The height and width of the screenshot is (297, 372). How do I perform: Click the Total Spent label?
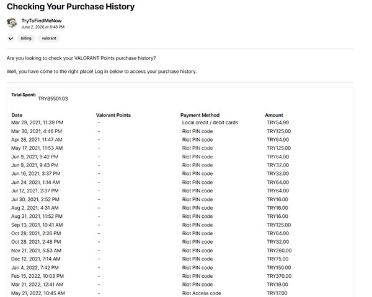point(24,95)
